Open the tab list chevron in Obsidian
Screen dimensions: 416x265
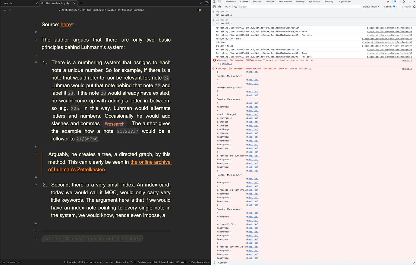200,3
